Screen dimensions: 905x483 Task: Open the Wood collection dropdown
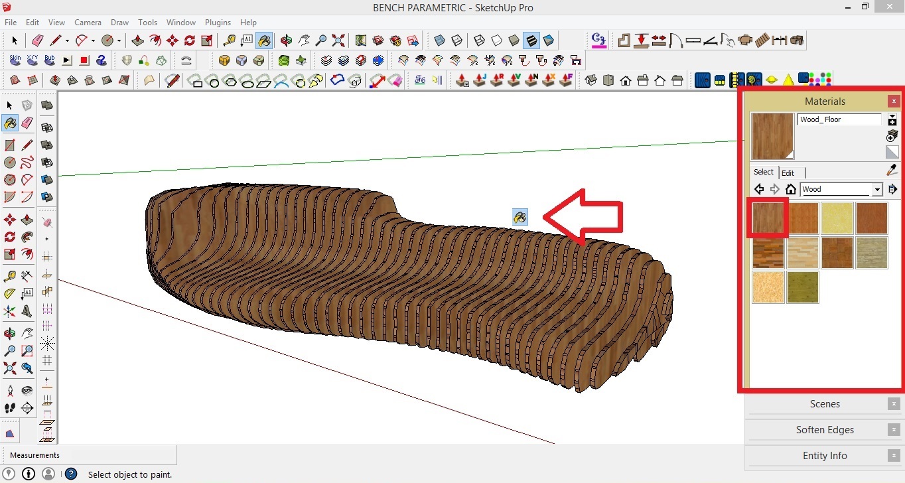pos(878,189)
